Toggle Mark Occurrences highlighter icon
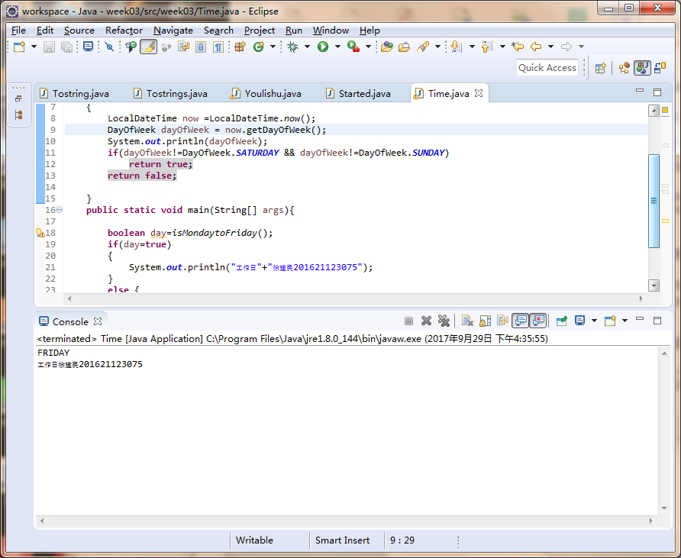 [149, 47]
